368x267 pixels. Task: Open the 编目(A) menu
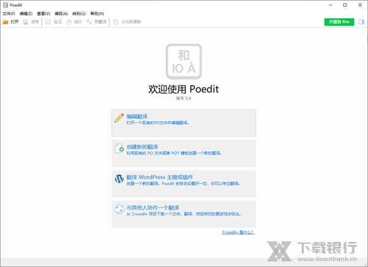tap(61, 13)
